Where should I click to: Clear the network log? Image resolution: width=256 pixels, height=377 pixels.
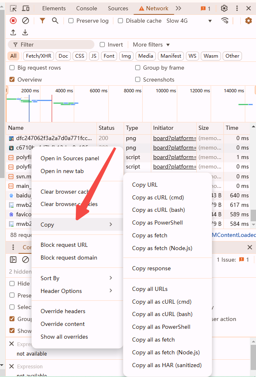pyautogui.click(x=26, y=21)
